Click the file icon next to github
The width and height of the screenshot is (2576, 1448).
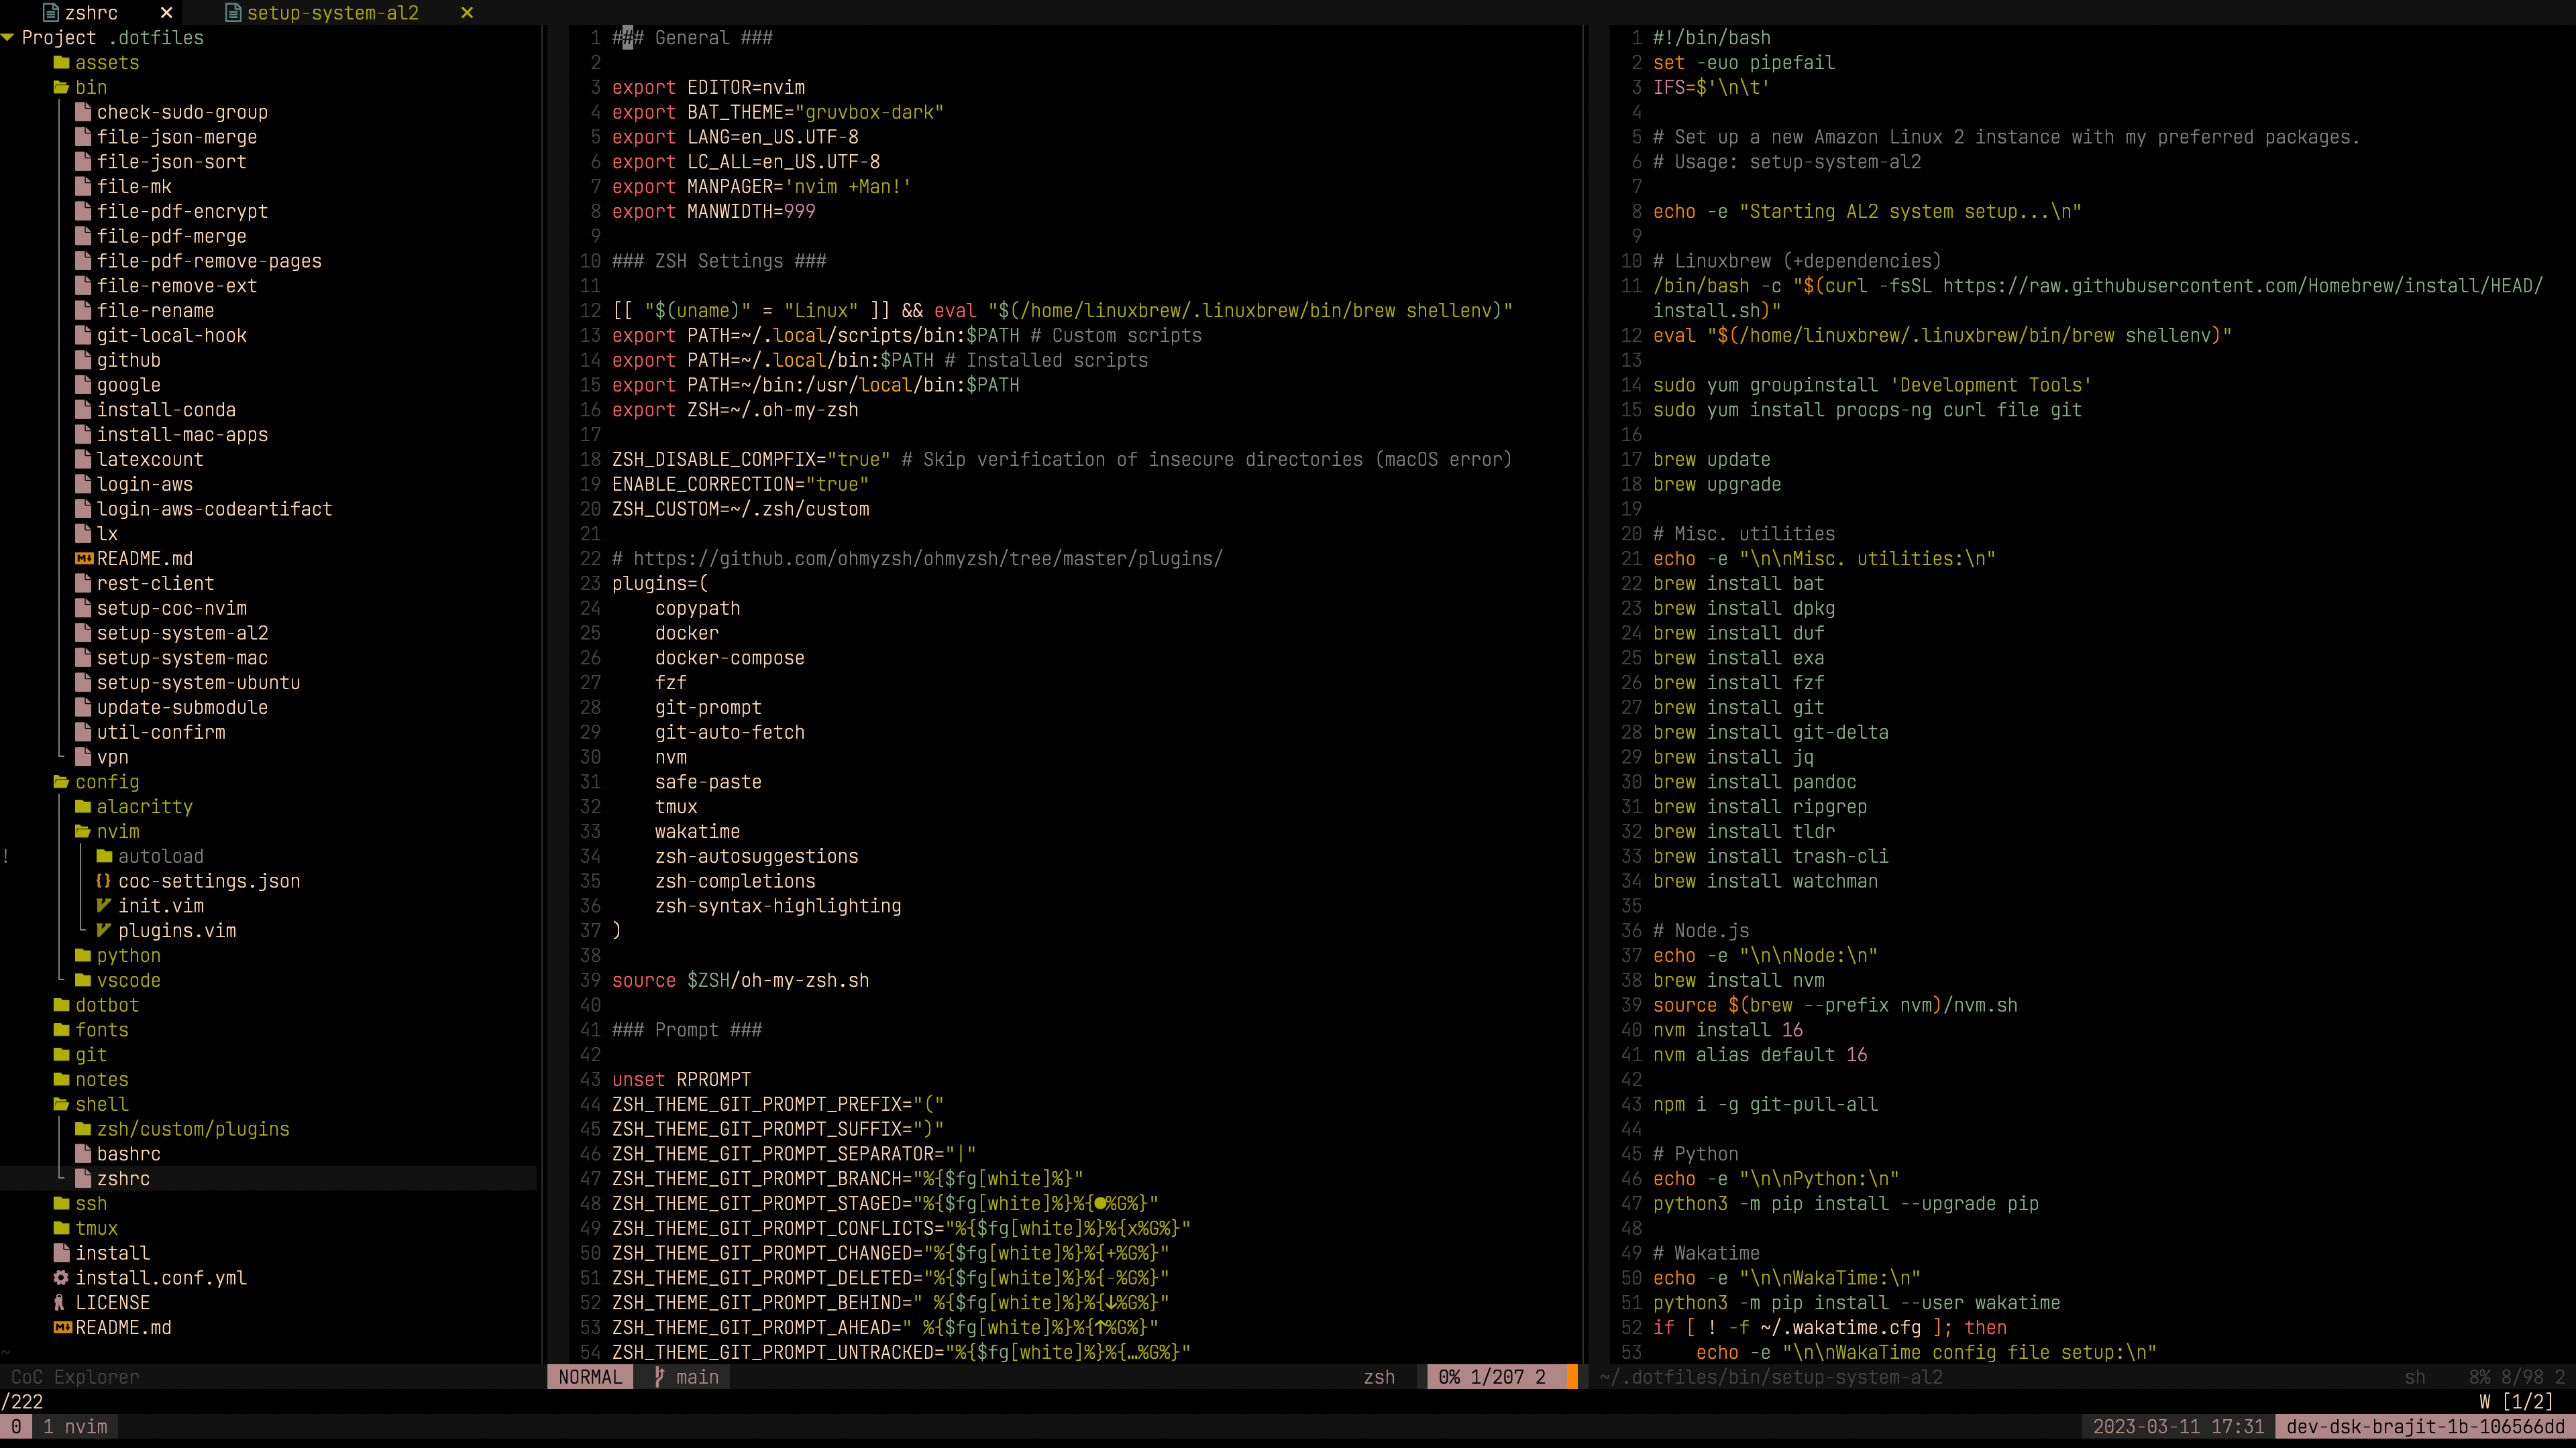(84, 361)
